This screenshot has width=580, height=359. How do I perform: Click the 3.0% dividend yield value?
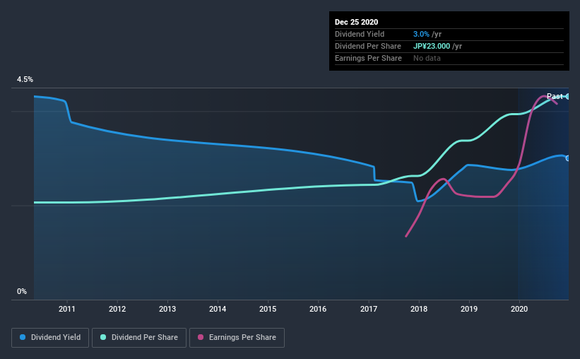pos(421,34)
